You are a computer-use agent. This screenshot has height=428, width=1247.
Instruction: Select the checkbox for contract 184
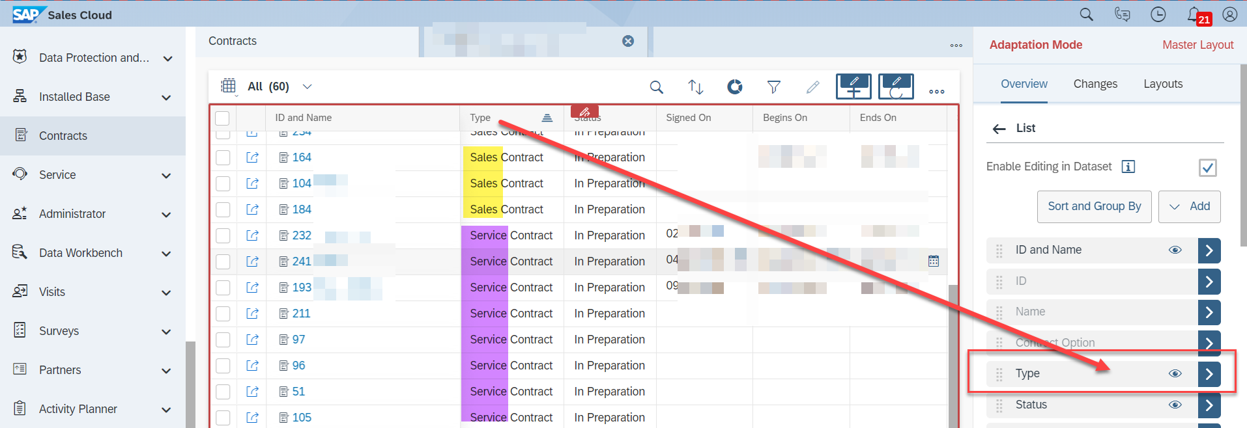point(223,209)
